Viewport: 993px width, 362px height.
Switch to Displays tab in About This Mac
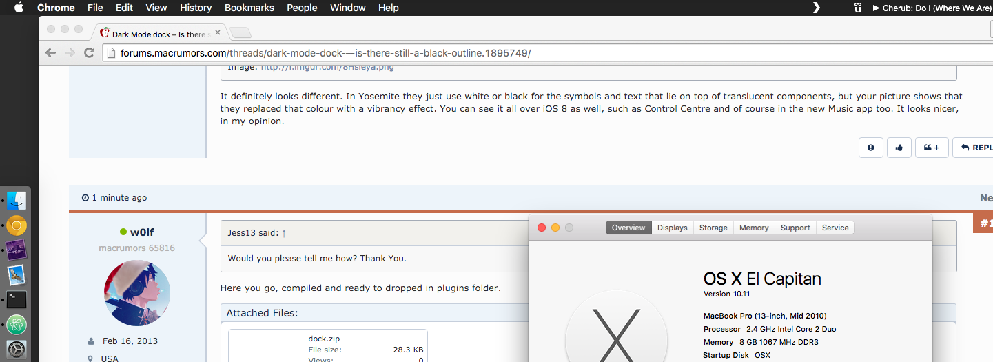pyautogui.click(x=673, y=228)
